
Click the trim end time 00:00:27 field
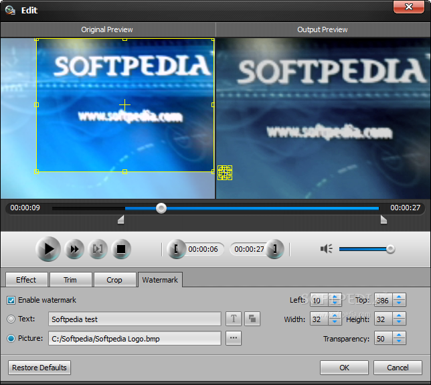[x=249, y=249]
